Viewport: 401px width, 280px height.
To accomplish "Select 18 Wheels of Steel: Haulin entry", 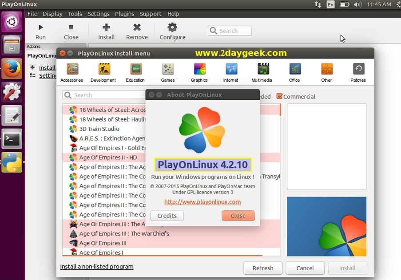I will [104, 119].
